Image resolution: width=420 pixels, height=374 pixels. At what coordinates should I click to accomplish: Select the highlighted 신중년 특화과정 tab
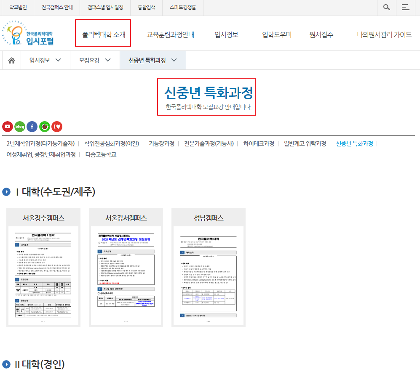(x=354, y=143)
